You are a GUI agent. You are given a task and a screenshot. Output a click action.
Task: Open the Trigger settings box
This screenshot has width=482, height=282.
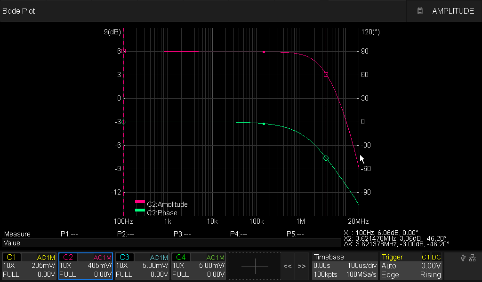[x=411, y=266]
